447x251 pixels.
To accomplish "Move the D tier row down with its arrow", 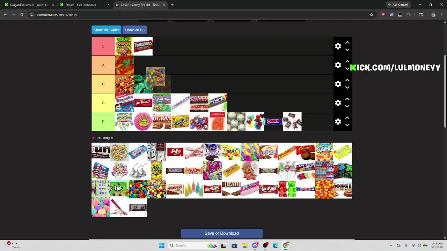I will pos(347,125).
